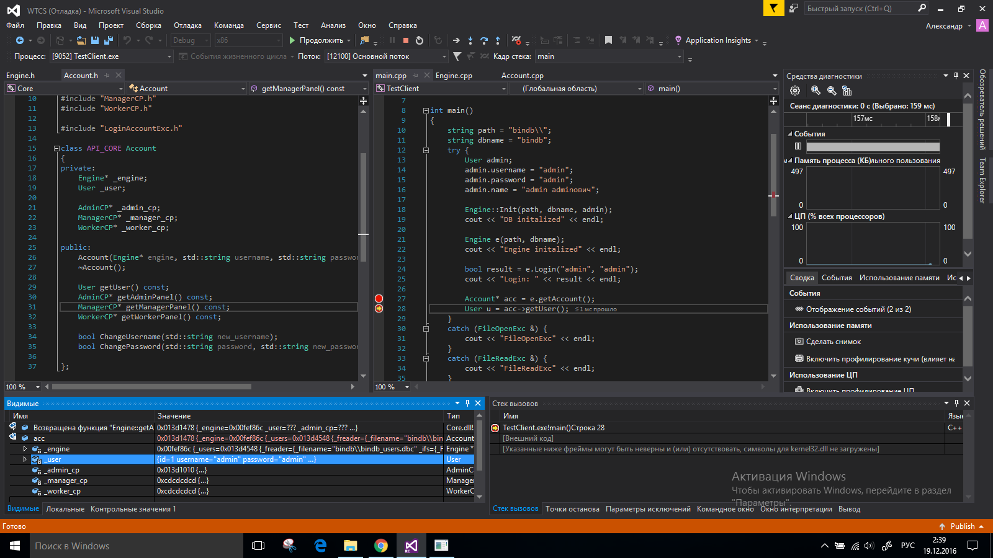Pause execution with the break-all icon
993x558 pixels.
pyautogui.click(x=392, y=40)
